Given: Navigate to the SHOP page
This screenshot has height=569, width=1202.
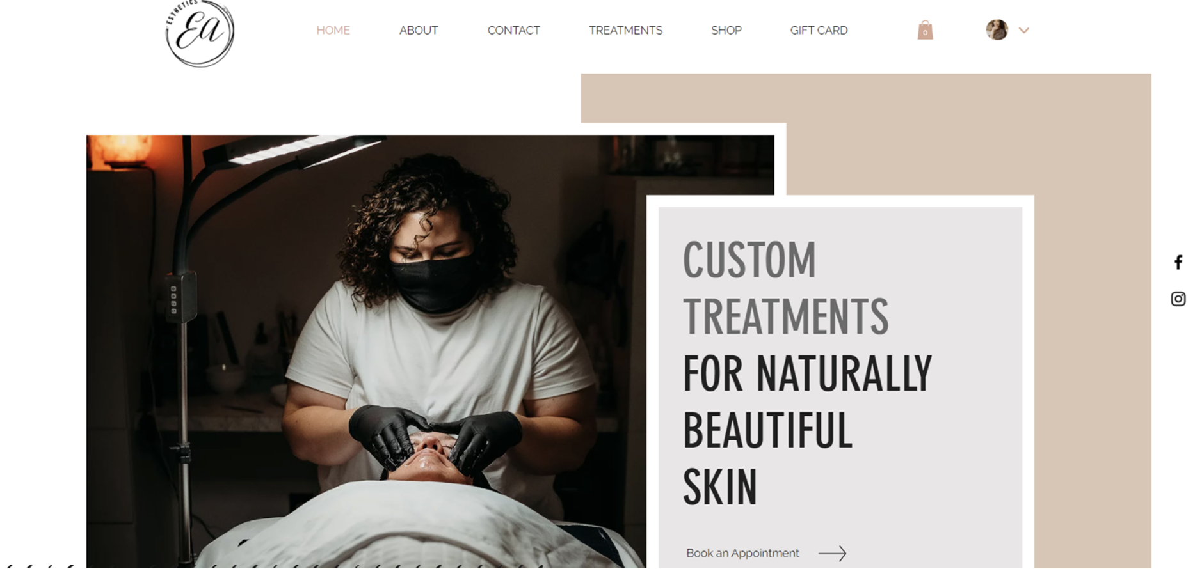Looking at the screenshot, I should (726, 30).
